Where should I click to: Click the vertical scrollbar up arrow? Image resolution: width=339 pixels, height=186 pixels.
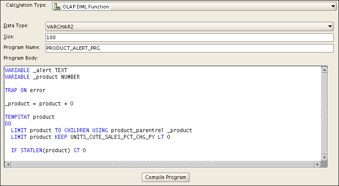point(325,69)
